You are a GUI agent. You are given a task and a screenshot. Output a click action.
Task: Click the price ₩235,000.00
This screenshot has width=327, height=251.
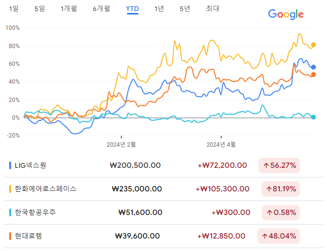[x=137, y=189]
